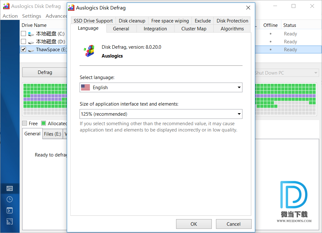Click the 本地磁盘 (D:) drive name
Screen dimensions: 322x233
point(51,42)
